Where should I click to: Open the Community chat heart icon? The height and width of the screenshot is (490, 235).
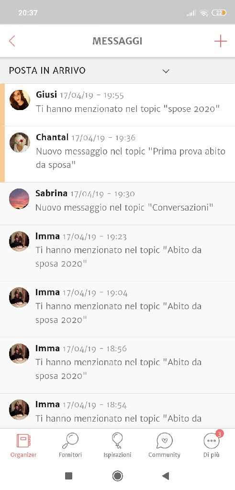[164, 441]
